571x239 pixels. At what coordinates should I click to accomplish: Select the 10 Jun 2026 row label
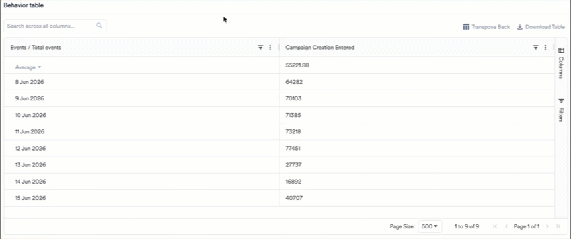tap(30, 115)
